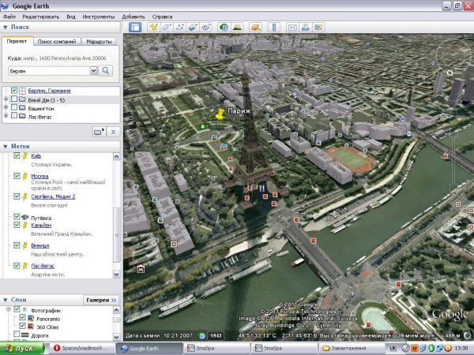Screen dimensions: 474x355
Task: Expand the Білий Дім (1 - 5) folder
Action: [6, 99]
